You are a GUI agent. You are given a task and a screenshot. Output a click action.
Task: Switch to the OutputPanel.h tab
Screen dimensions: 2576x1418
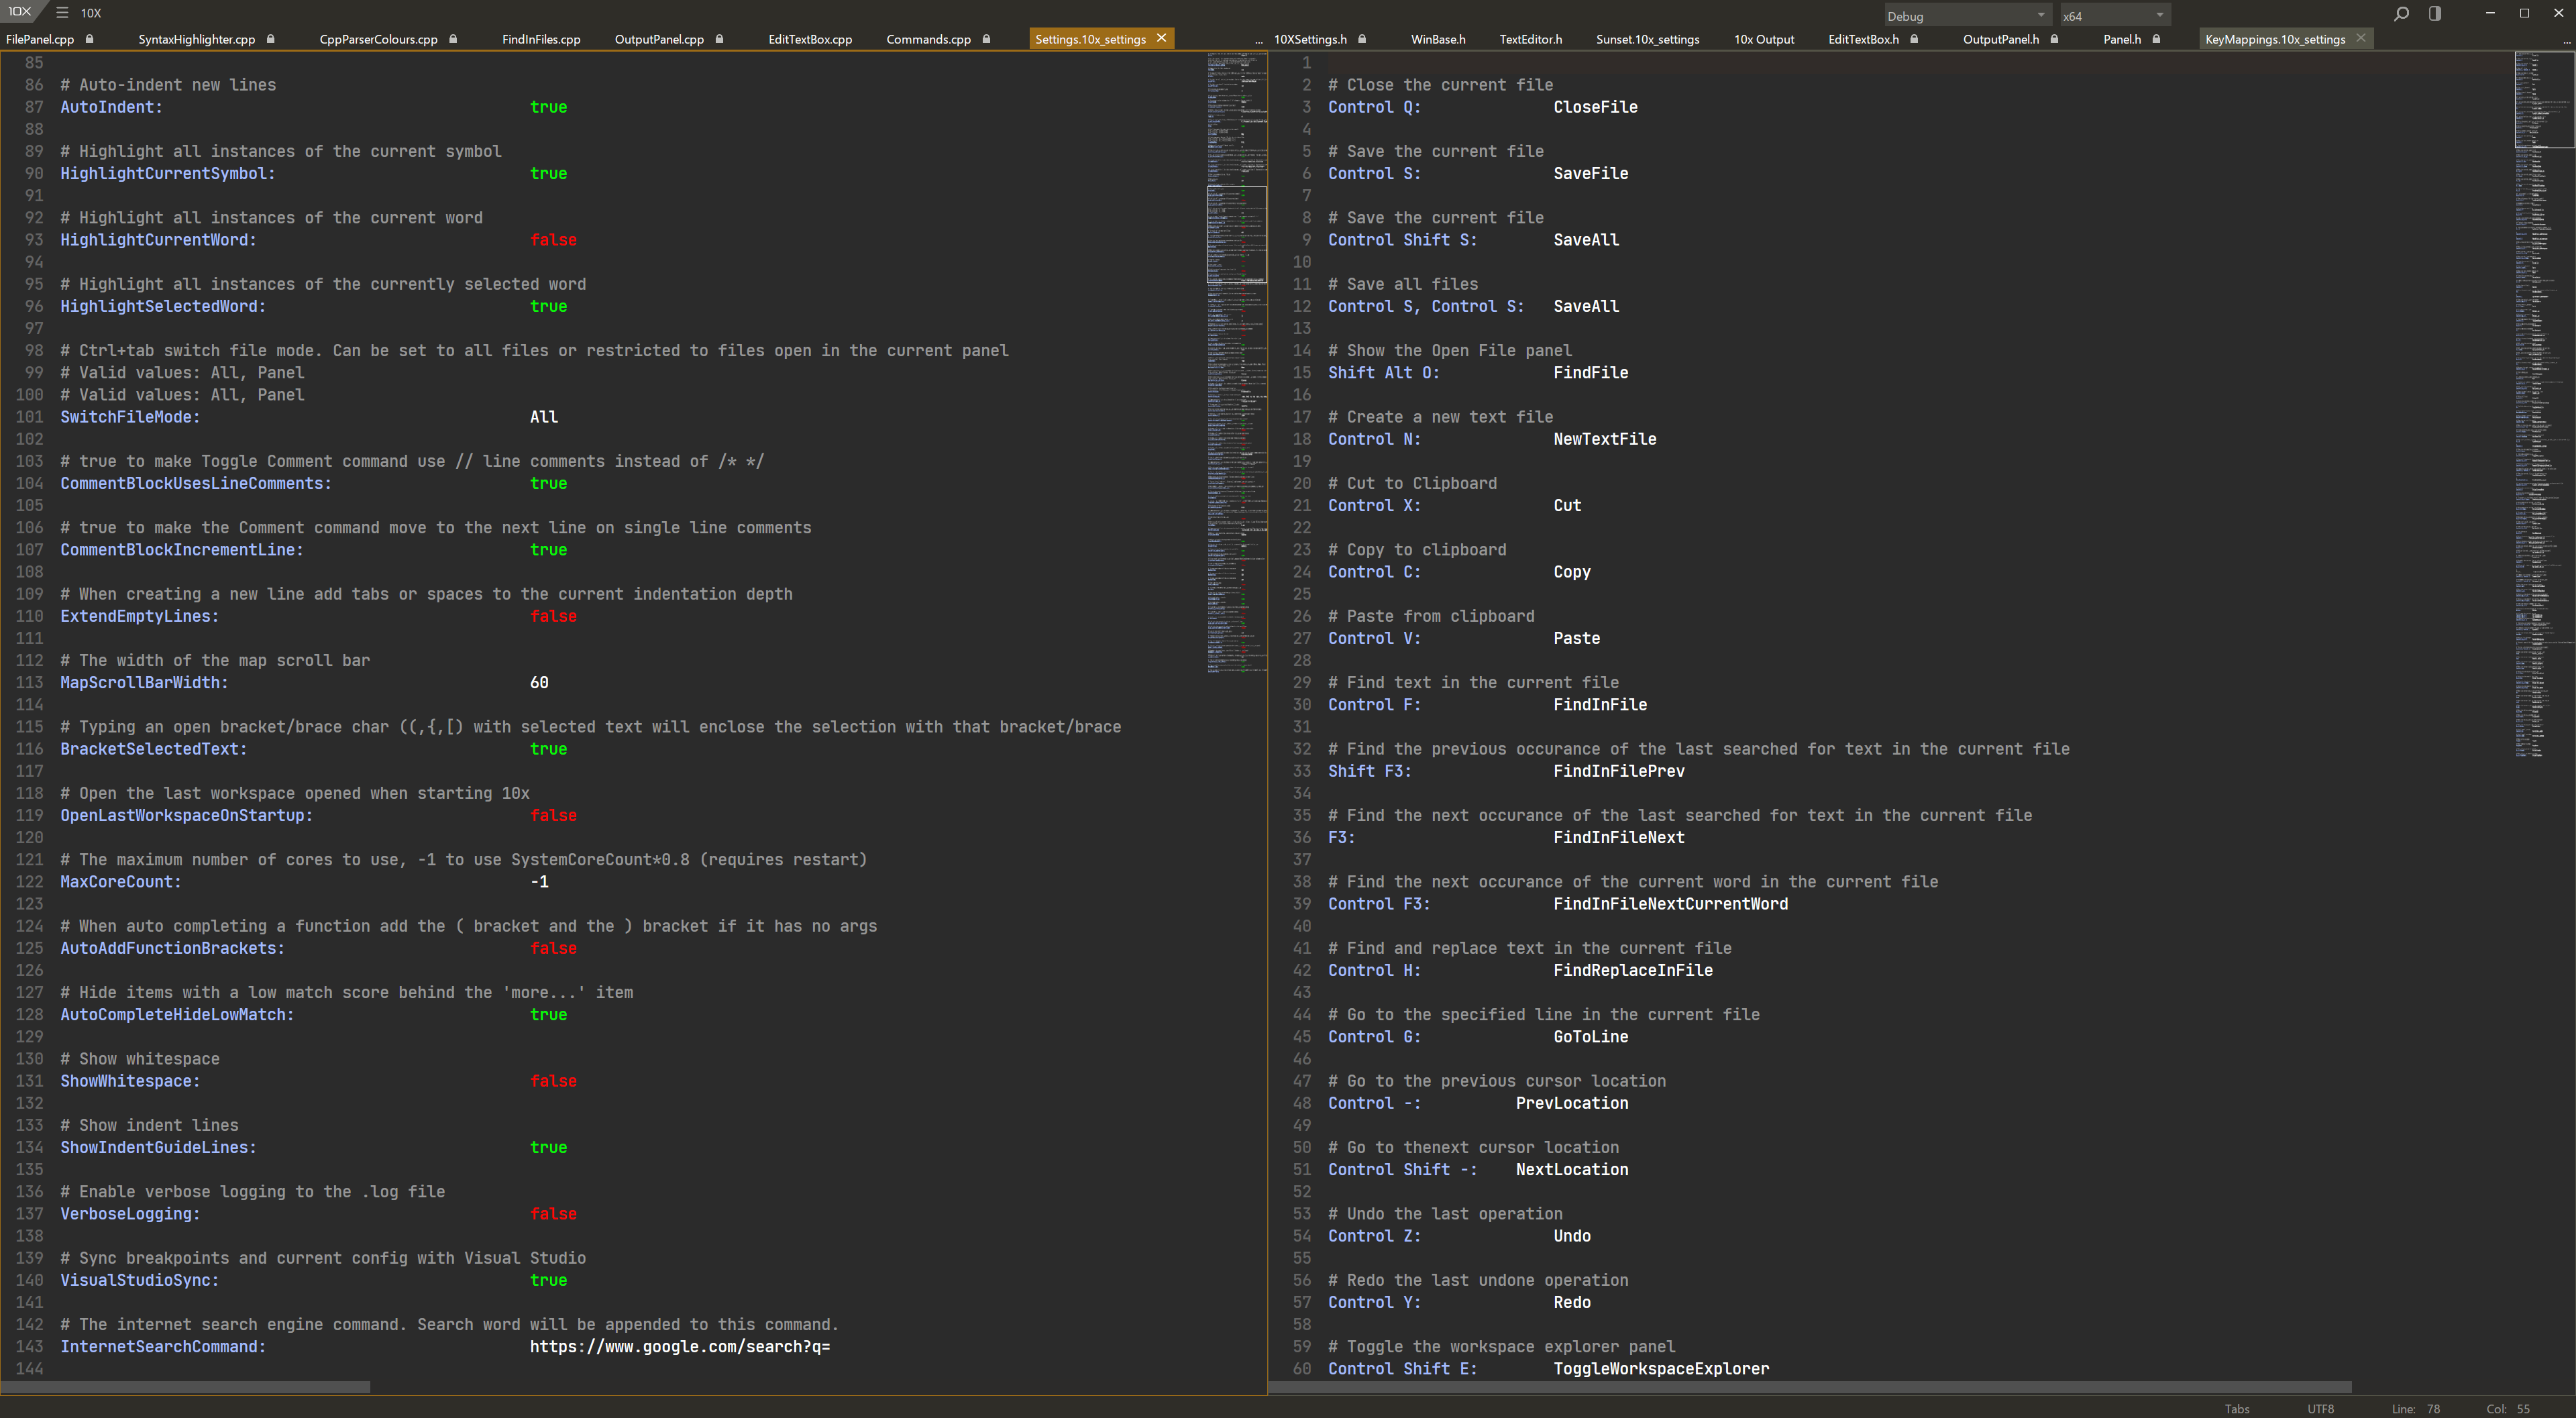click(2001, 39)
